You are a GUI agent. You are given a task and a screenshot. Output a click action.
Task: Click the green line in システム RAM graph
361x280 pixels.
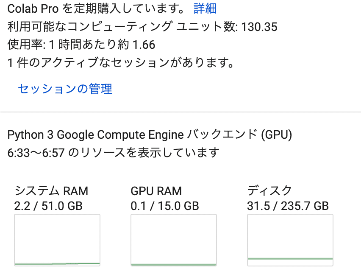(57, 263)
